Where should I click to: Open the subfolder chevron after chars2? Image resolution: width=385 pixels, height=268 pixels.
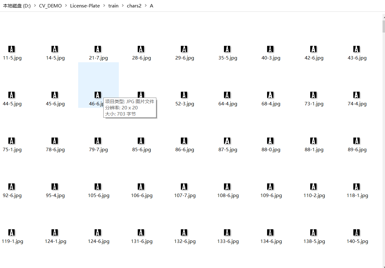(145, 6)
